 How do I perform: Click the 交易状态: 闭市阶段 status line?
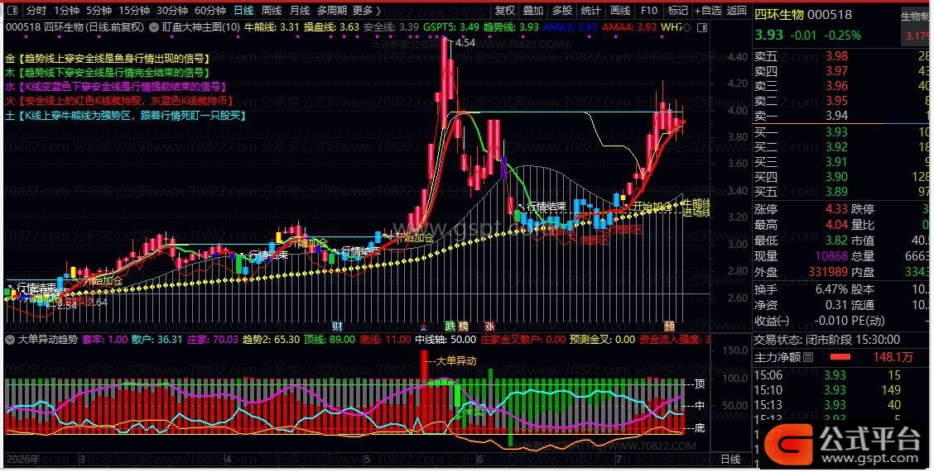point(827,340)
